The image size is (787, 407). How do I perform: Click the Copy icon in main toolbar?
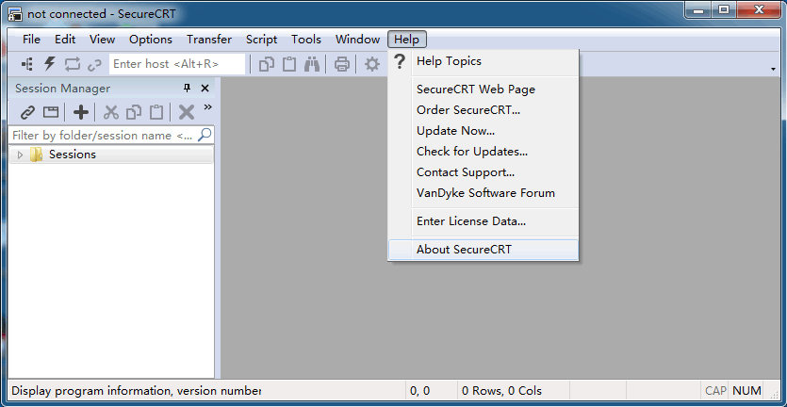[x=267, y=64]
